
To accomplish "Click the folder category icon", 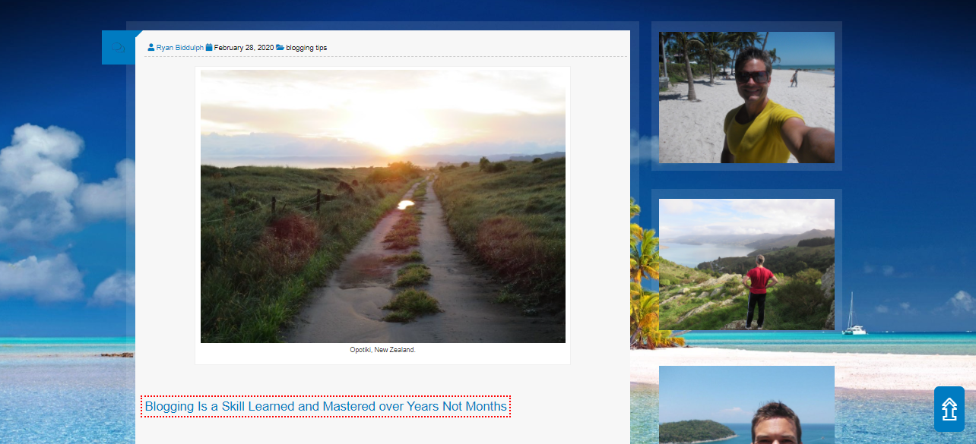I will click(x=280, y=47).
